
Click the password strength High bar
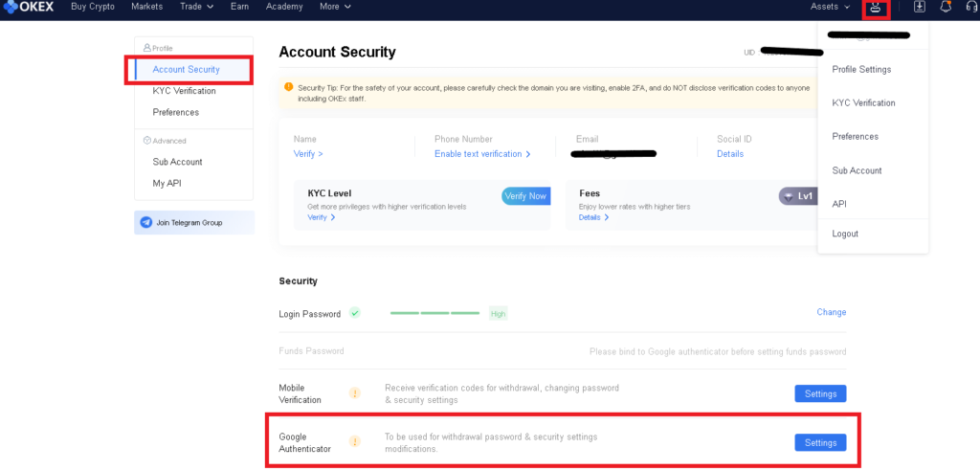pyautogui.click(x=449, y=314)
